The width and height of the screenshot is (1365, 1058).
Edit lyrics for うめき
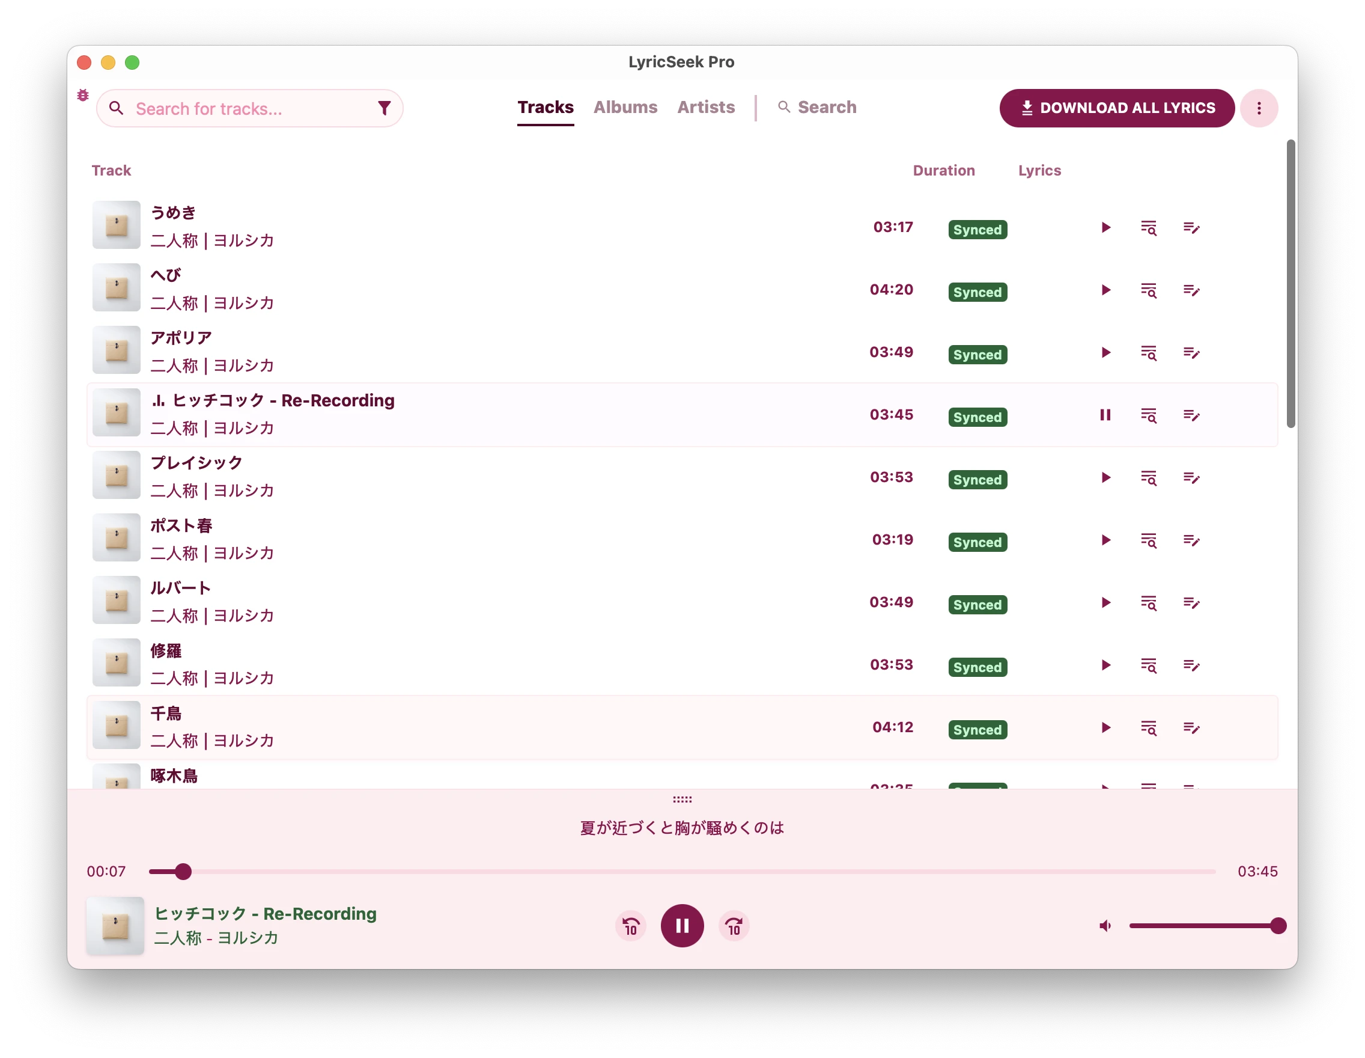(1191, 228)
